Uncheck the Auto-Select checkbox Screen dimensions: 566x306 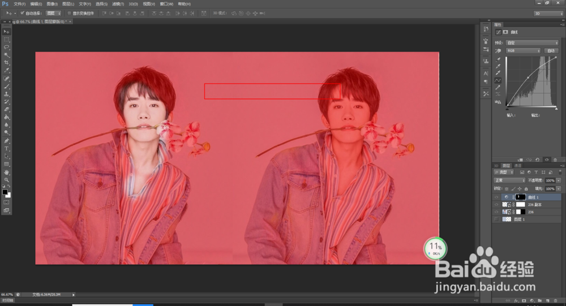23,13
